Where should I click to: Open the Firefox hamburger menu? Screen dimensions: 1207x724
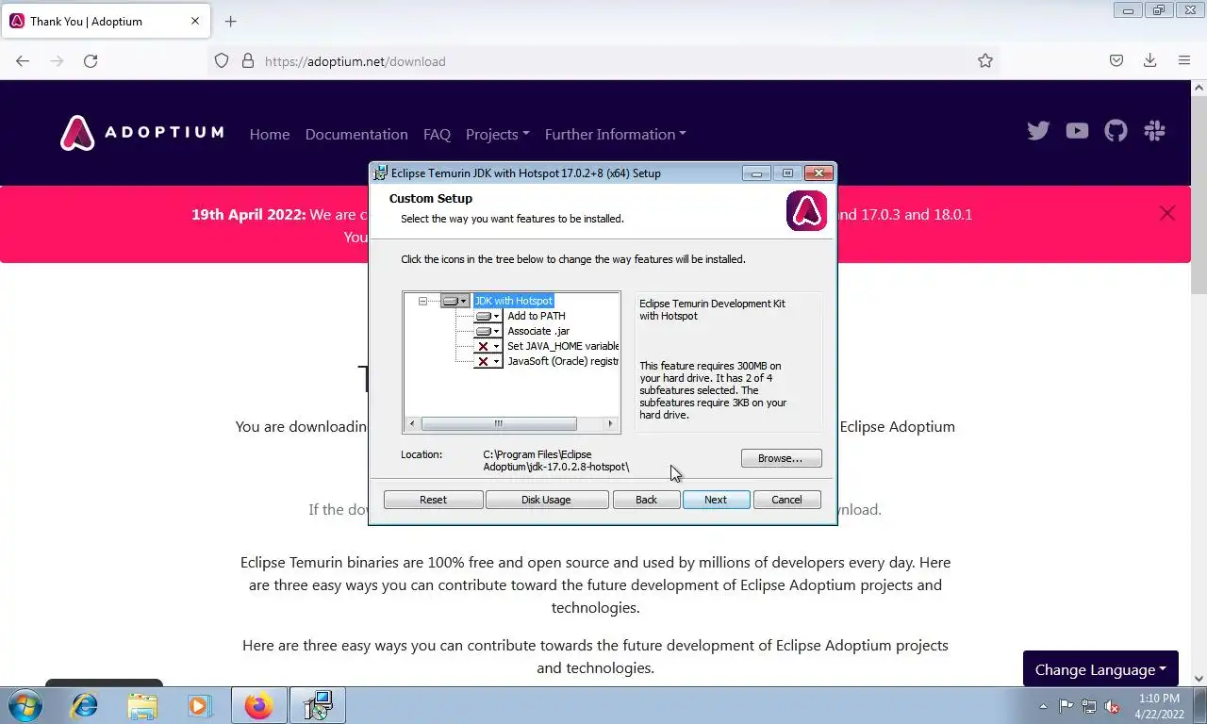1184,60
